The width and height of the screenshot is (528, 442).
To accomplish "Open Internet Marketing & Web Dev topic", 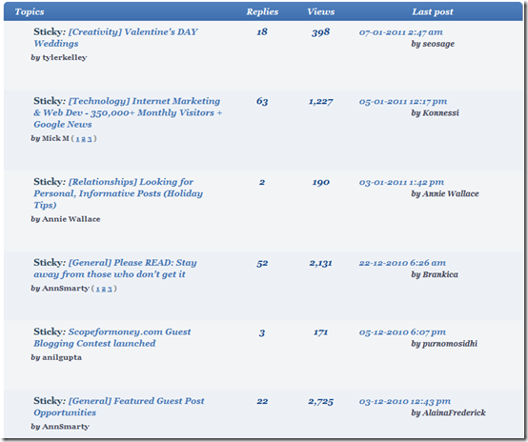I will coord(128,112).
